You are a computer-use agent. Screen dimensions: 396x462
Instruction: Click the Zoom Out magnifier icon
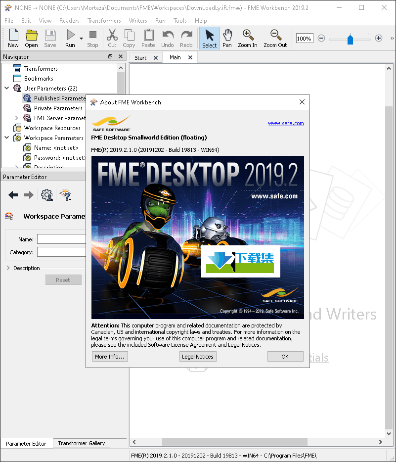click(275, 38)
